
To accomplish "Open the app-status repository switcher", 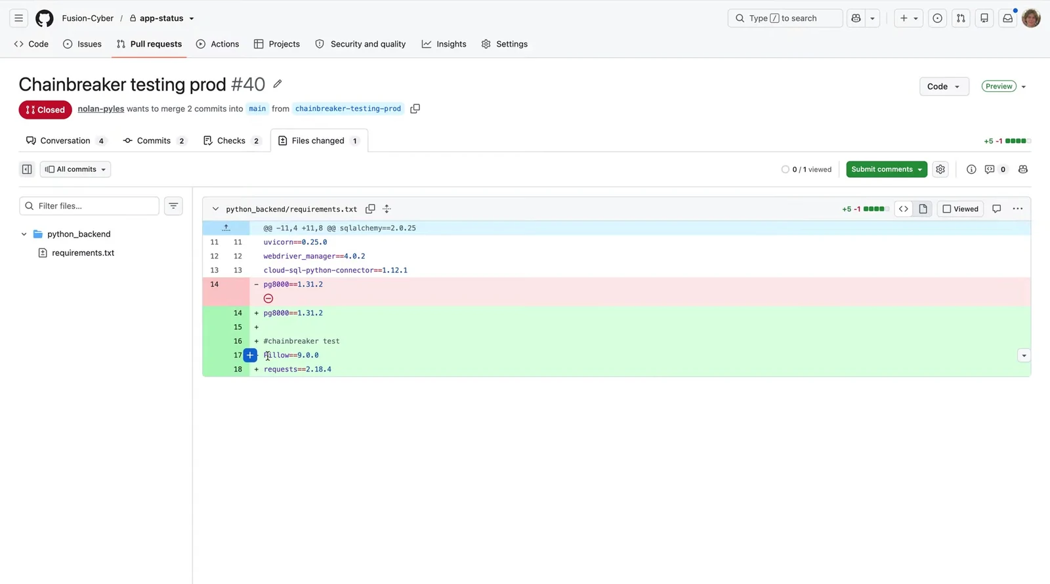I will 161,18.
